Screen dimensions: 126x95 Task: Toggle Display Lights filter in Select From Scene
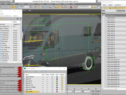pos(108,8)
